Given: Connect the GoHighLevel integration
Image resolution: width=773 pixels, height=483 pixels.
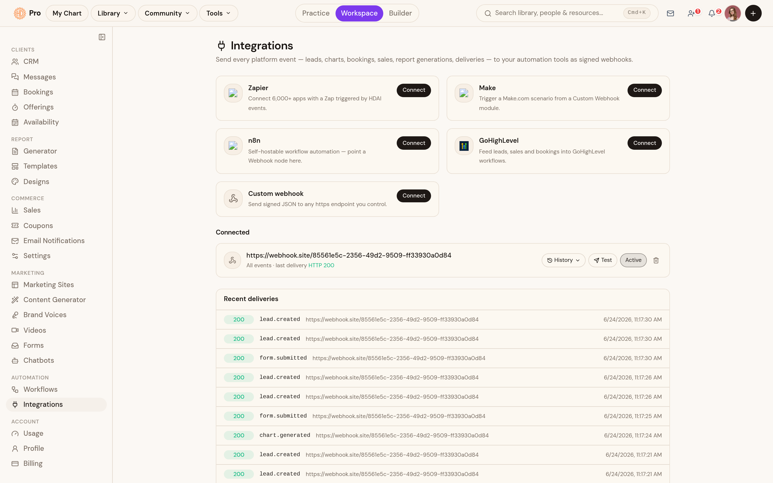Looking at the screenshot, I should 644,143.
